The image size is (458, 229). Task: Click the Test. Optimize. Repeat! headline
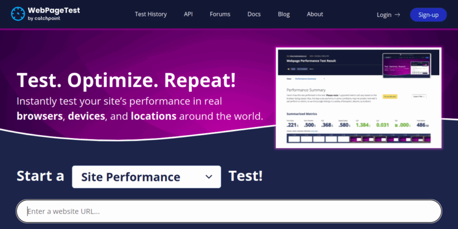[x=126, y=80]
